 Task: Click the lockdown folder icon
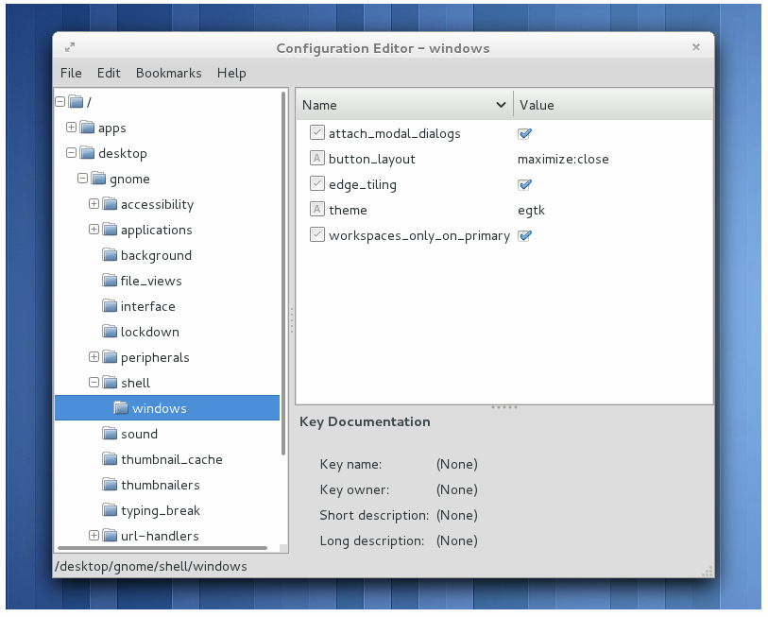tap(109, 332)
